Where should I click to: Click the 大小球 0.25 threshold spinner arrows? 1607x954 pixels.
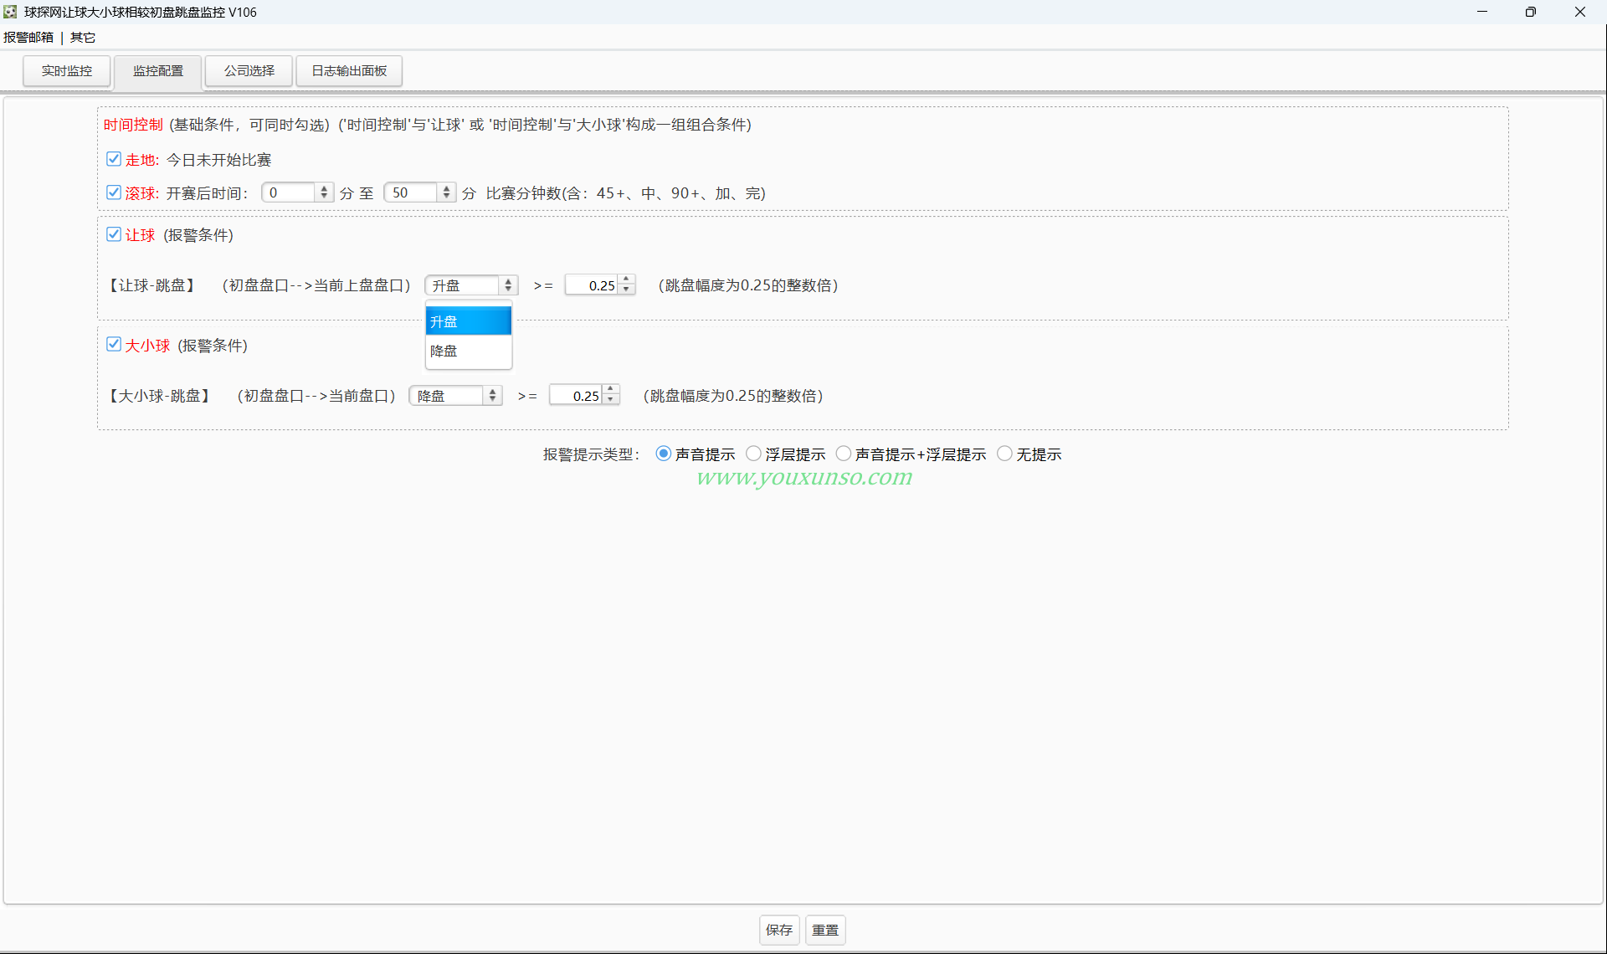[x=611, y=396]
